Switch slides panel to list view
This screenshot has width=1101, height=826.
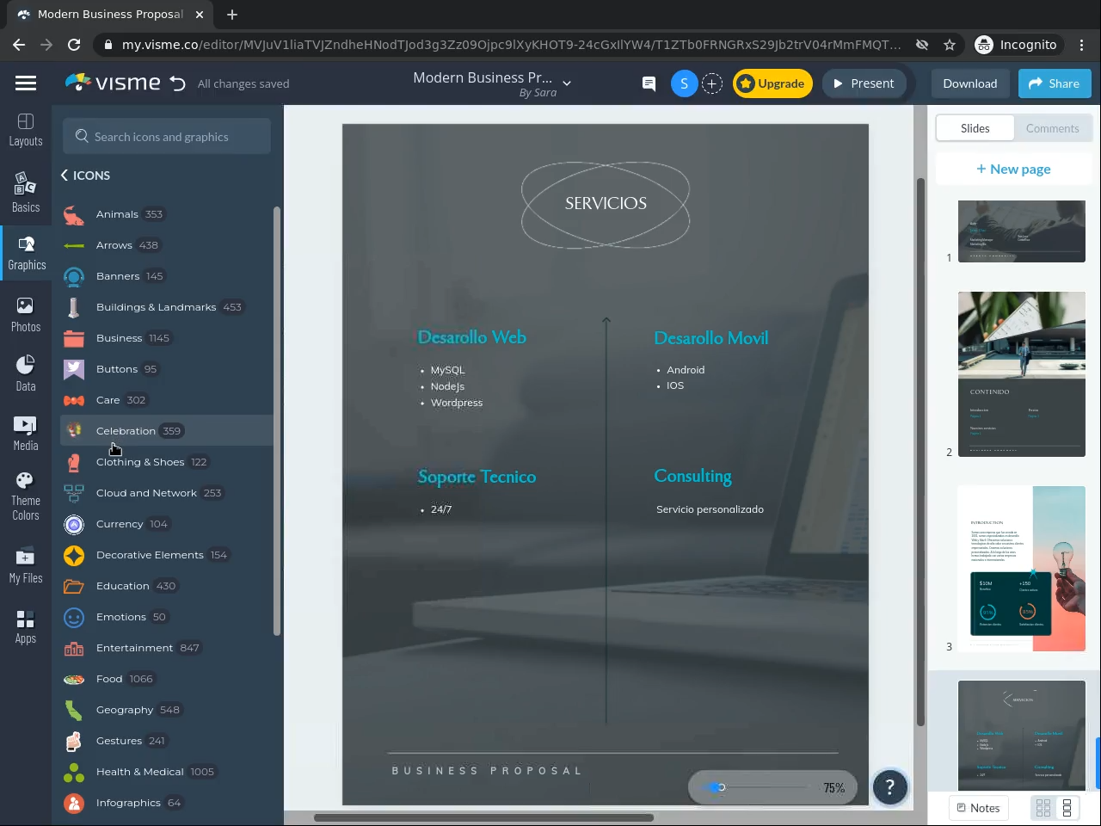(1067, 808)
